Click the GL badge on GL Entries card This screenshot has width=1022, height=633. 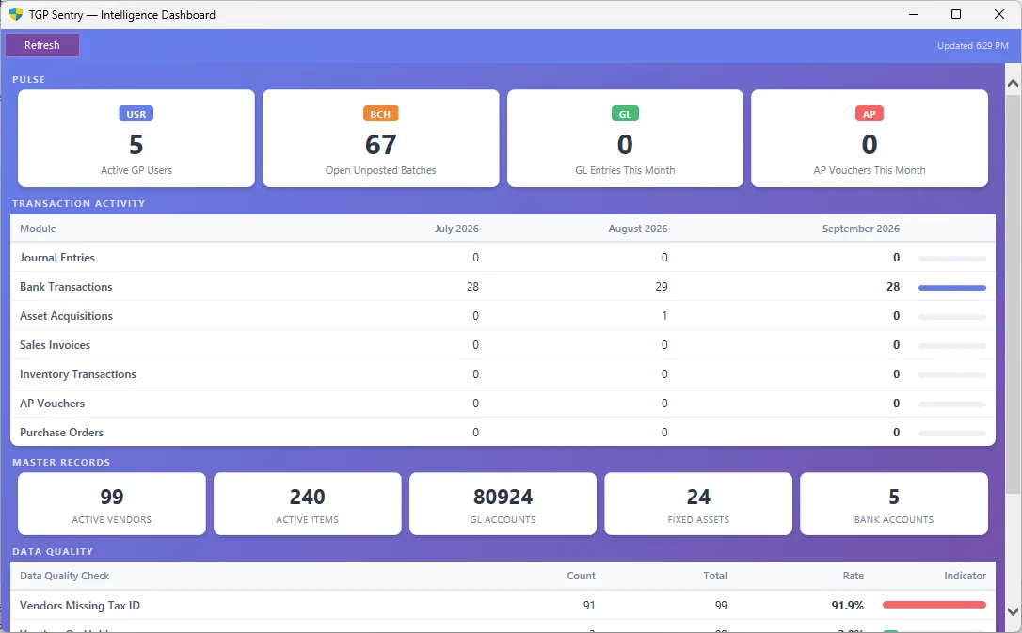pos(625,114)
